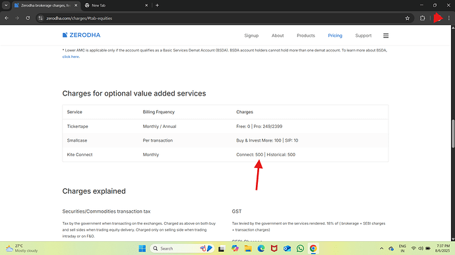The image size is (455, 255).
Task: Click 'Securities/Commodities transaction tax' subheading
Action: point(106,212)
